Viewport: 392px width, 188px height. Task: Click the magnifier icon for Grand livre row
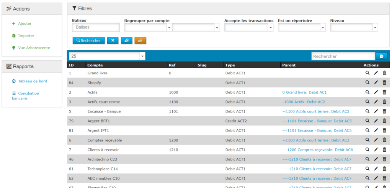[x=367, y=73]
